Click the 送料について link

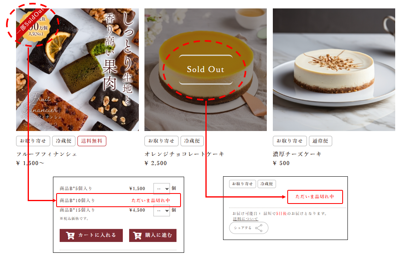click(245, 219)
